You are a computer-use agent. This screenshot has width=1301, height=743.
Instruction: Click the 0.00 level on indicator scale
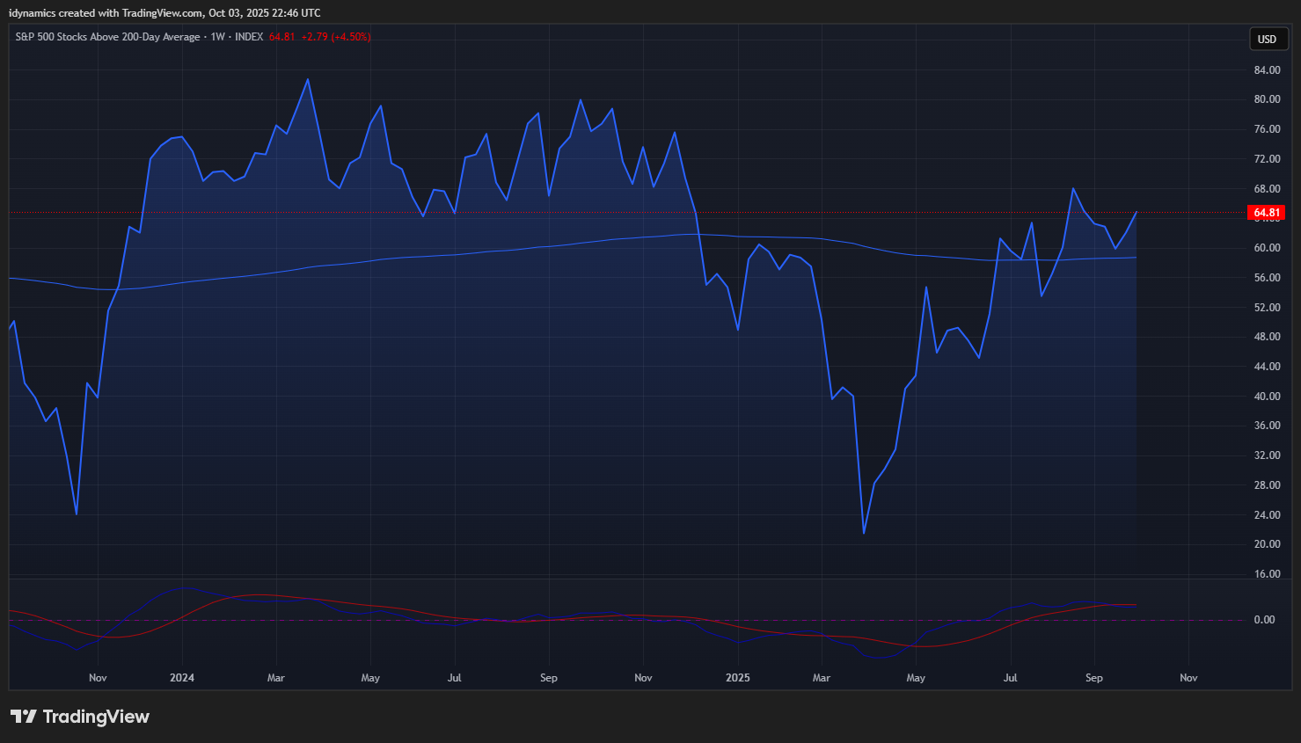(x=1264, y=620)
